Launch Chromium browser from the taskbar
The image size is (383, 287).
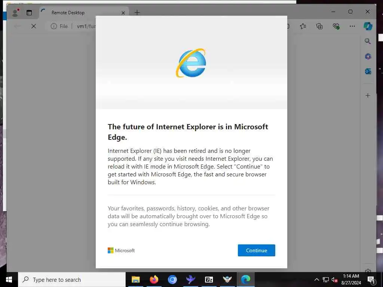(172, 280)
